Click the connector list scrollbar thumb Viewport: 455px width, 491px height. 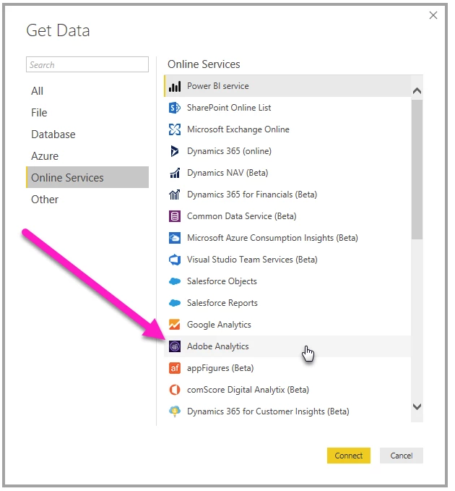pos(417,170)
